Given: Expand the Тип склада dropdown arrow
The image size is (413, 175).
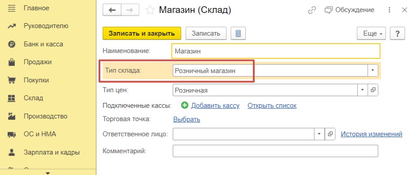Looking at the screenshot, I should (373, 70).
